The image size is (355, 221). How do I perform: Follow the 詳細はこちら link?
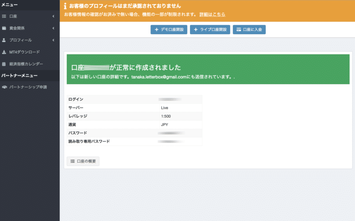click(213, 15)
